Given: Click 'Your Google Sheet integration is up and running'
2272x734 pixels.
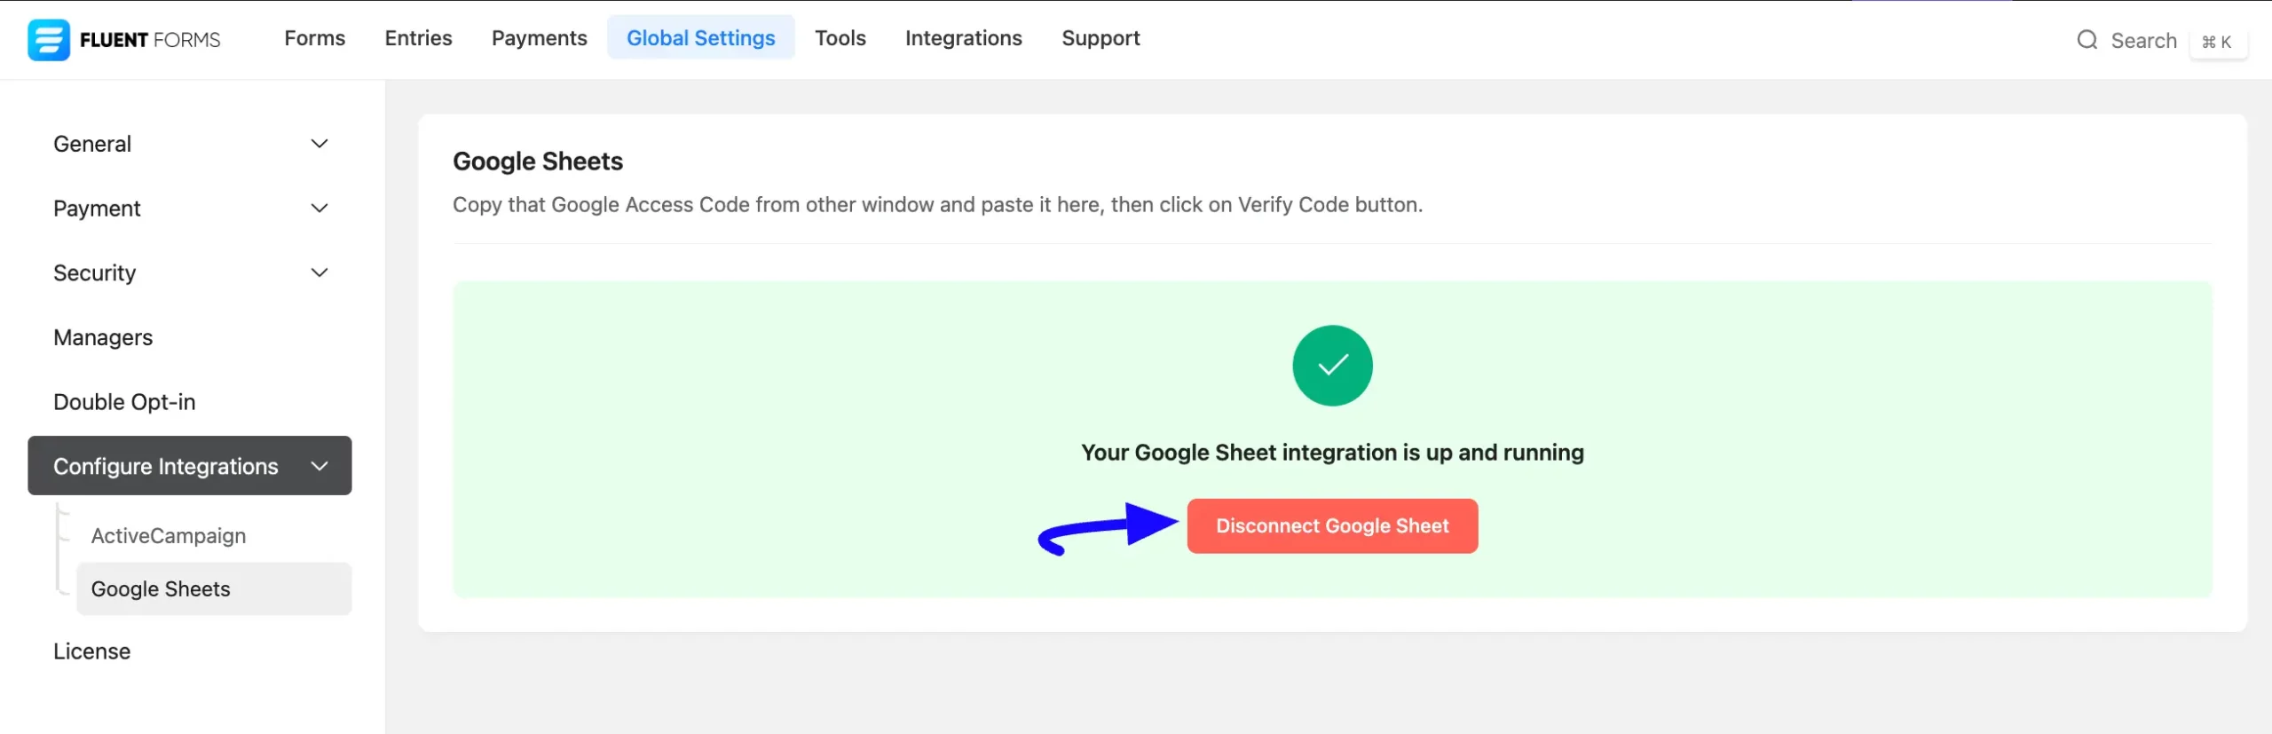Looking at the screenshot, I should (1332, 453).
